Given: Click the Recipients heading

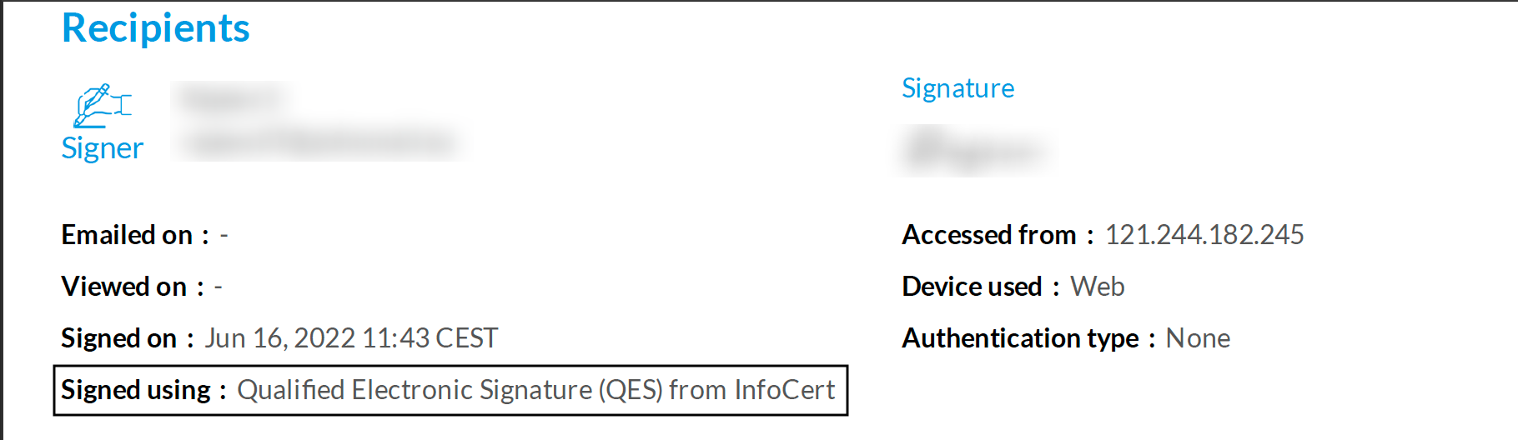Looking at the screenshot, I should 156,28.
